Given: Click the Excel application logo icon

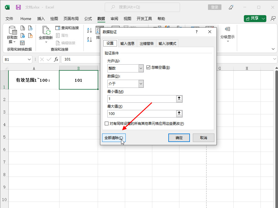Looking at the screenshot, I should coord(7,7).
